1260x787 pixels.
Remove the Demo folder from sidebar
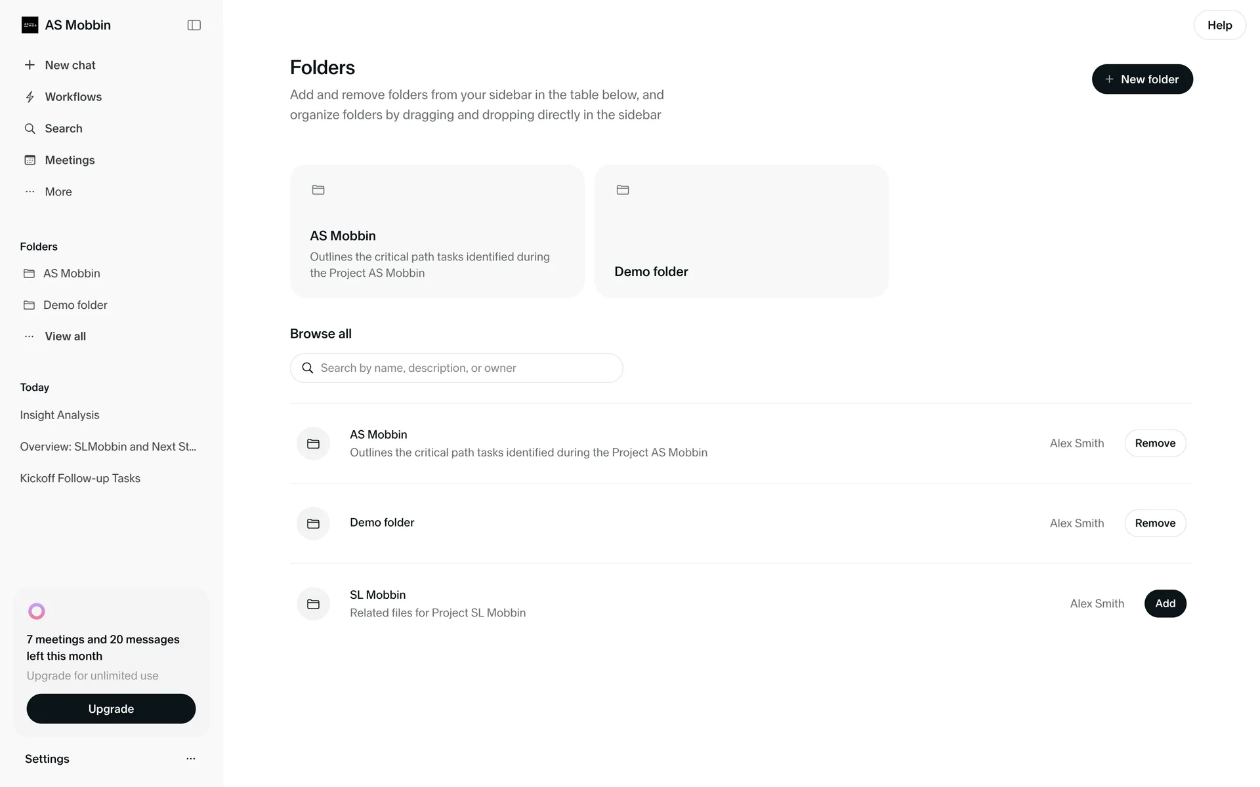coord(1155,523)
